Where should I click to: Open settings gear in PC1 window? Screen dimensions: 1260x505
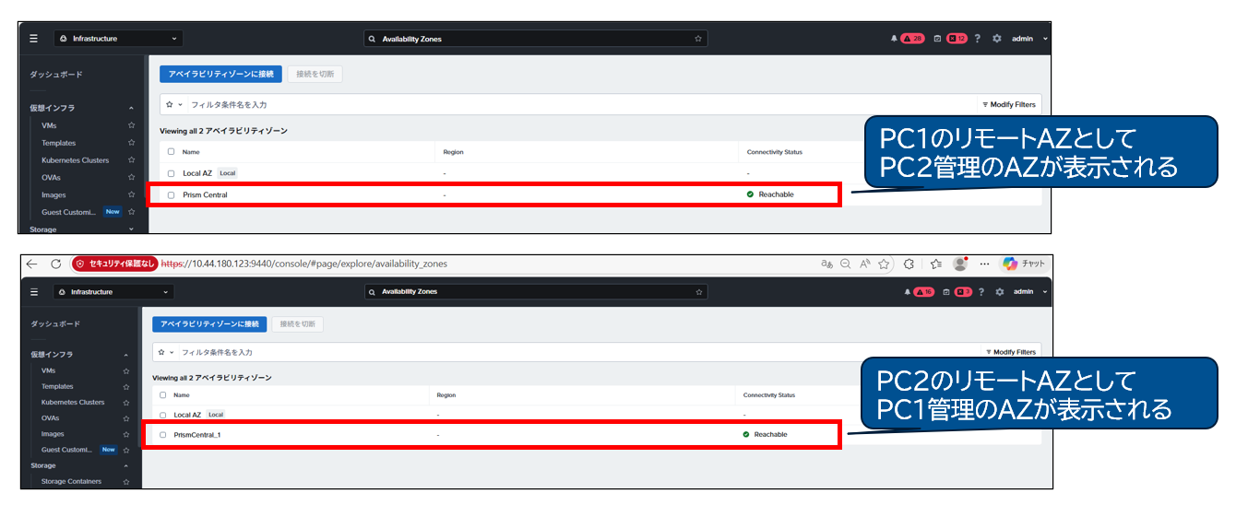[997, 39]
